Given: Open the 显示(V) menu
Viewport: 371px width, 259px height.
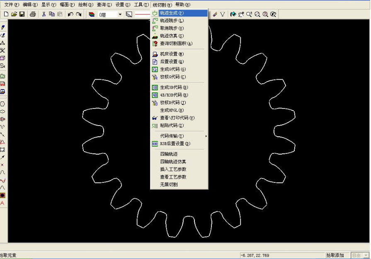Looking at the screenshot, I should point(48,5).
